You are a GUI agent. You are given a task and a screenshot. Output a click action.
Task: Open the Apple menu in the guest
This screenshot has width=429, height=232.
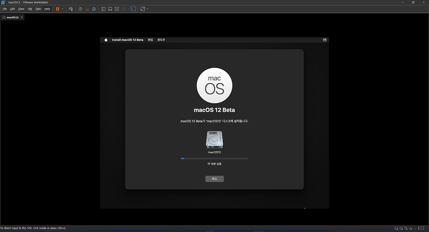[106, 40]
